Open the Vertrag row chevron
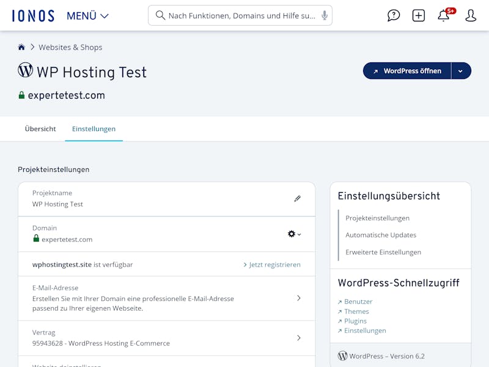This screenshot has width=489, height=367. [299, 338]
